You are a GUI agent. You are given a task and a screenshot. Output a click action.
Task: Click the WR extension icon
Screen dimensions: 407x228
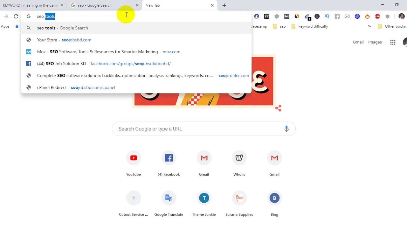click(x=267, y=16)
